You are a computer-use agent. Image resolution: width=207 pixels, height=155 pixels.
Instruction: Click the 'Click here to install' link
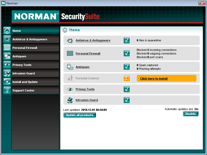154,79
